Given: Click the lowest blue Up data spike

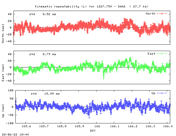Looking at the screenshot, I should (89, 117).
